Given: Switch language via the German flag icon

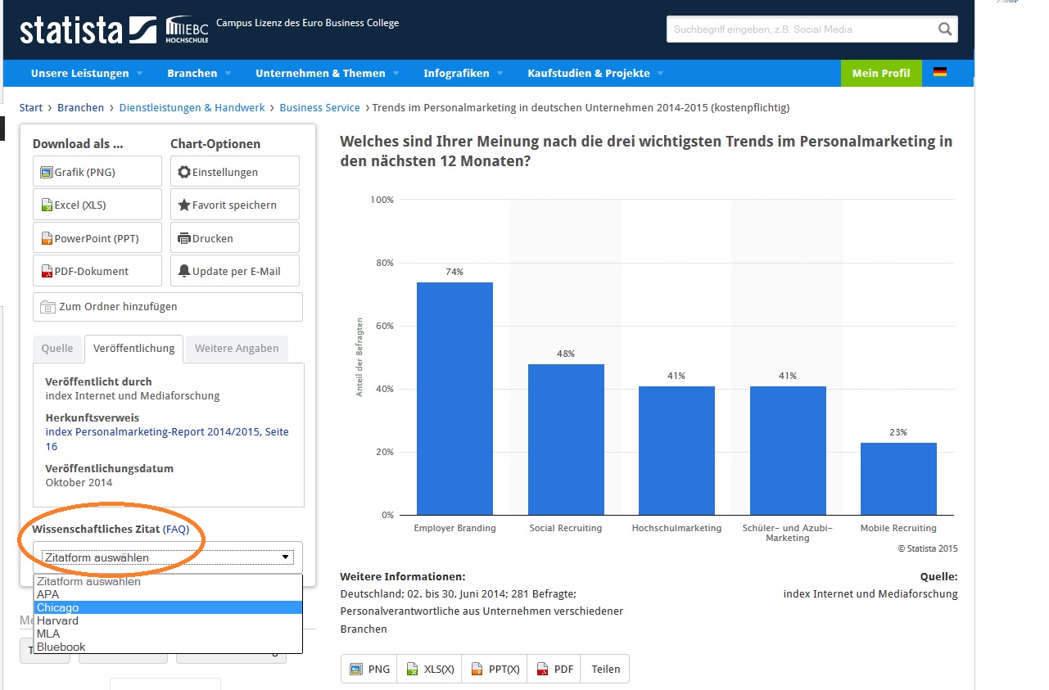Looking at the screenshot, I should click(938, 73).
